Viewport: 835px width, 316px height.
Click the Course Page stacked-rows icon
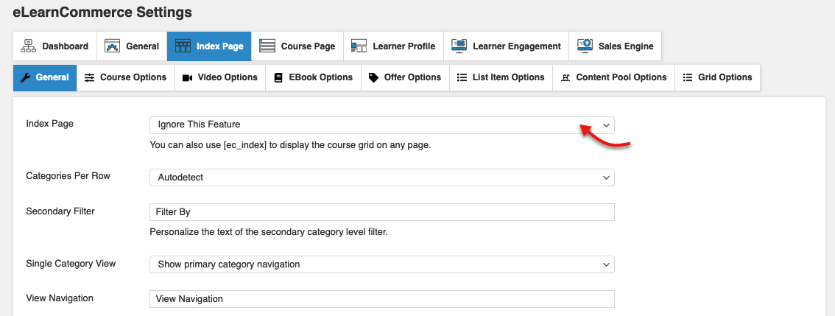[x=267, y=46]
